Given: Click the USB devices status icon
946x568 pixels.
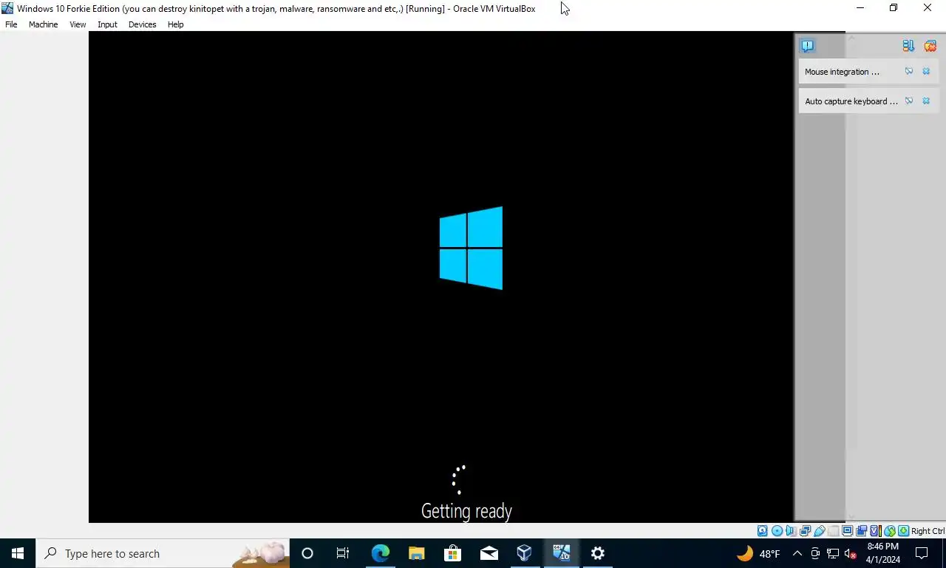Looking at the screenshot, I should [820, 531].
